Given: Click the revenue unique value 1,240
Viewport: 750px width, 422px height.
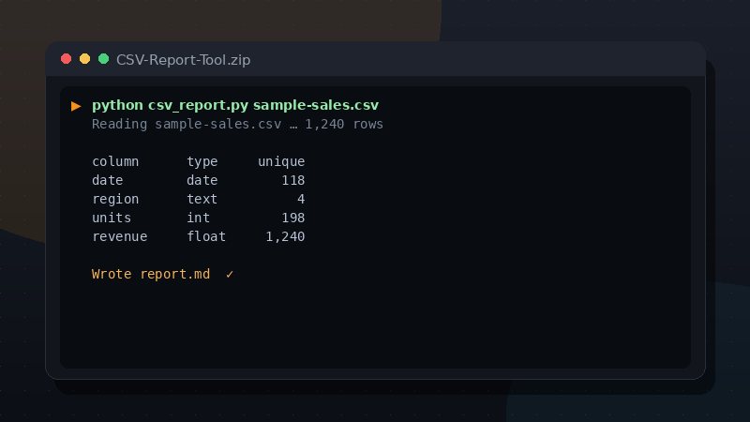Looking at the screenshot, I should click(x=285, y=236).
